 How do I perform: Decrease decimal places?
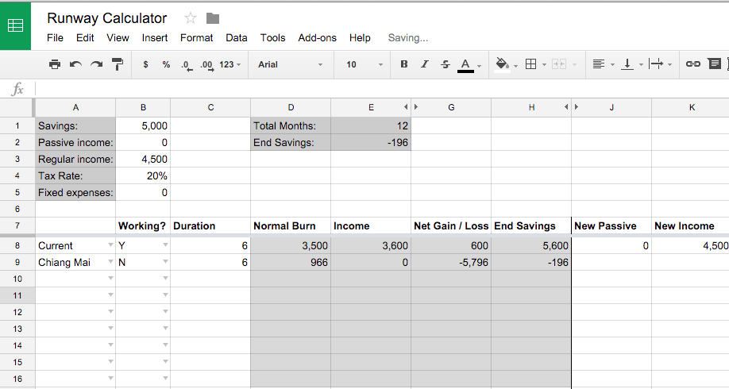(x=187, y=65)
